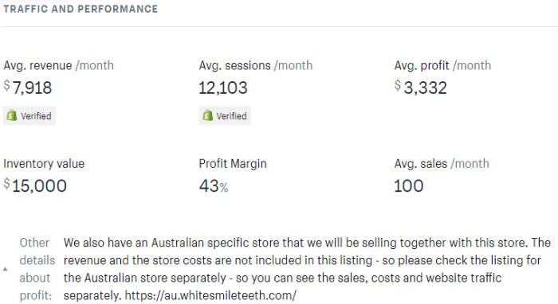Click the Verified badge below $7,918
This screenshot has width=558, height=304.
point(29,115)
